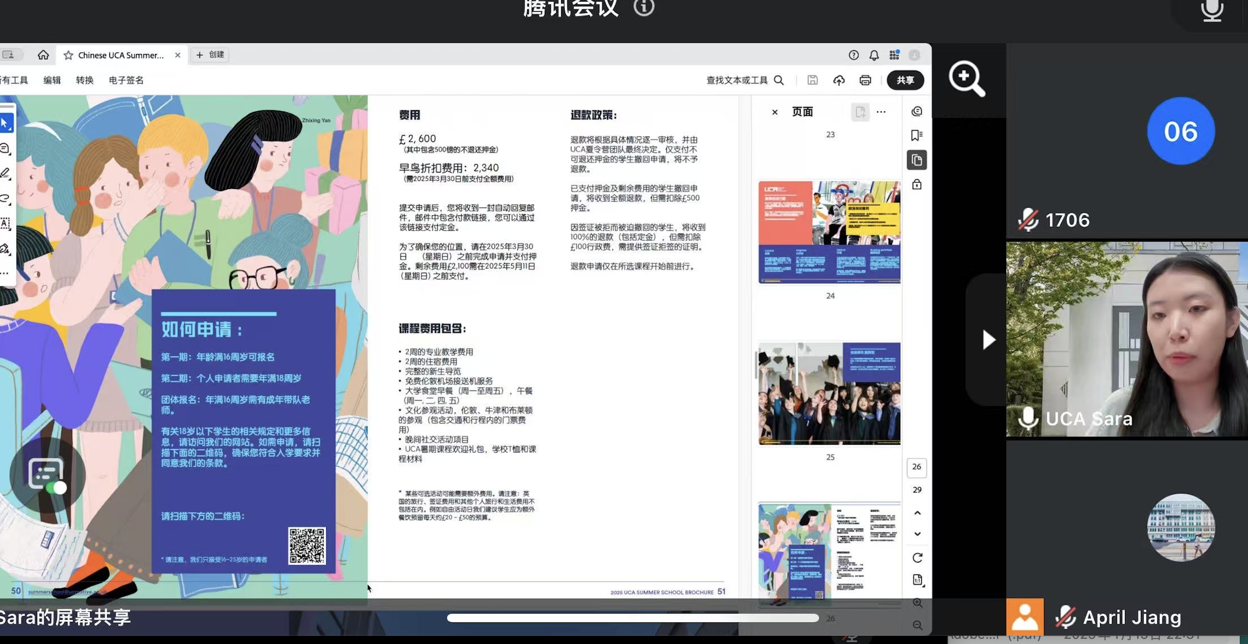Click the rotate page icon
Screen dimensions: 1248x644
[917, 557]
